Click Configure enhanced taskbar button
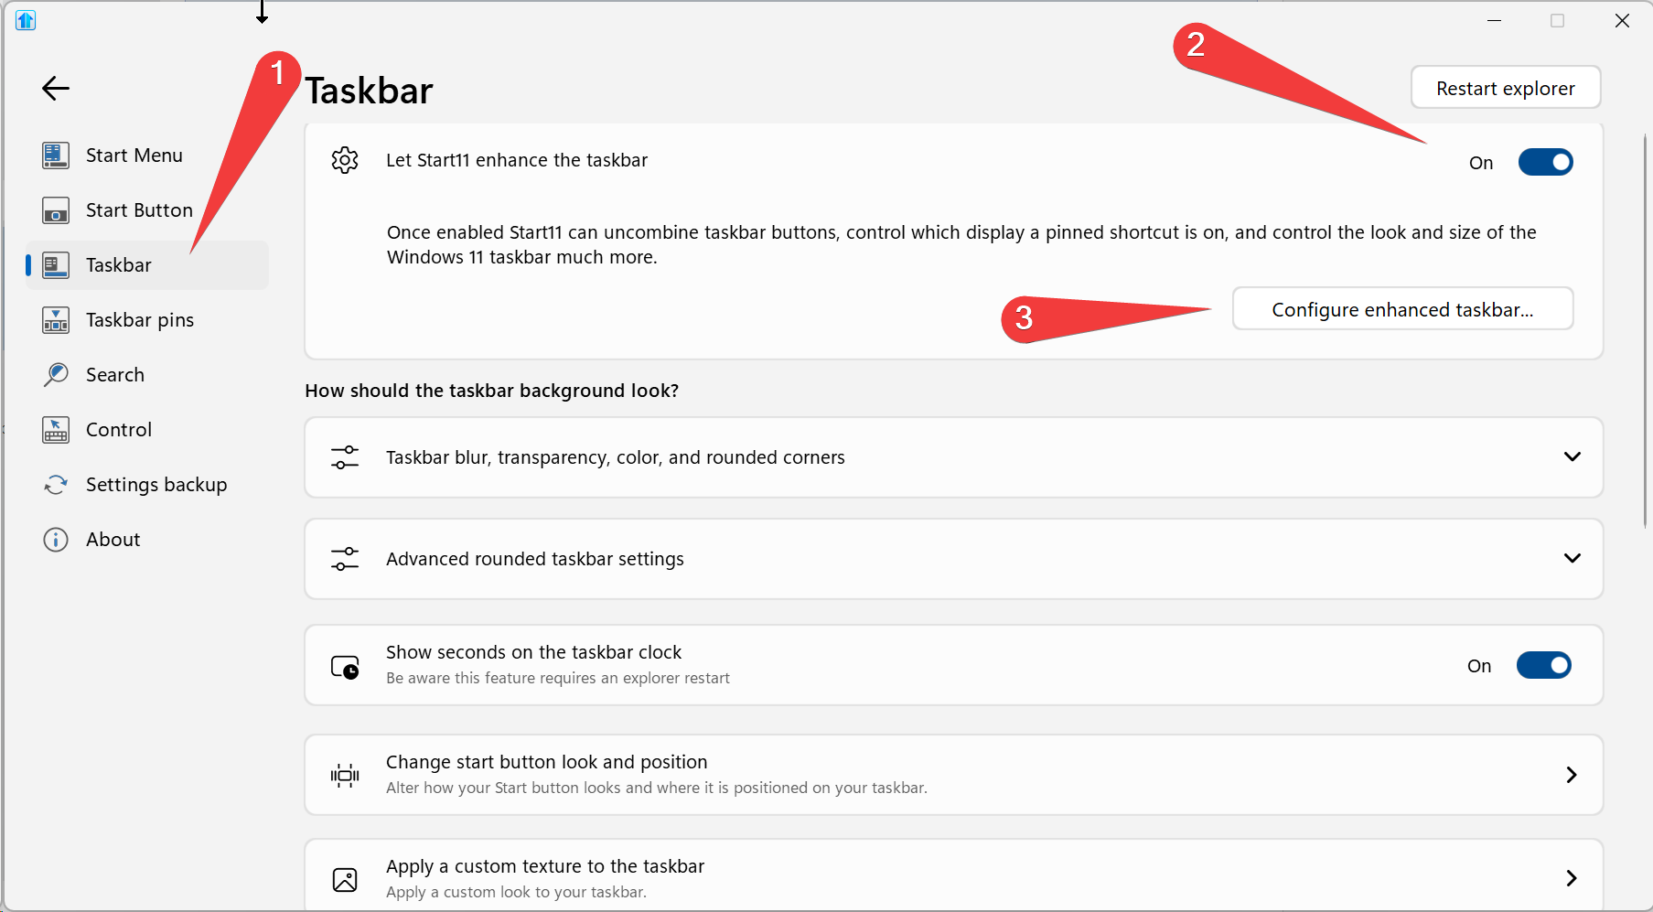This screenshot has width=1653, height=912. click(x=1401, y=309)
